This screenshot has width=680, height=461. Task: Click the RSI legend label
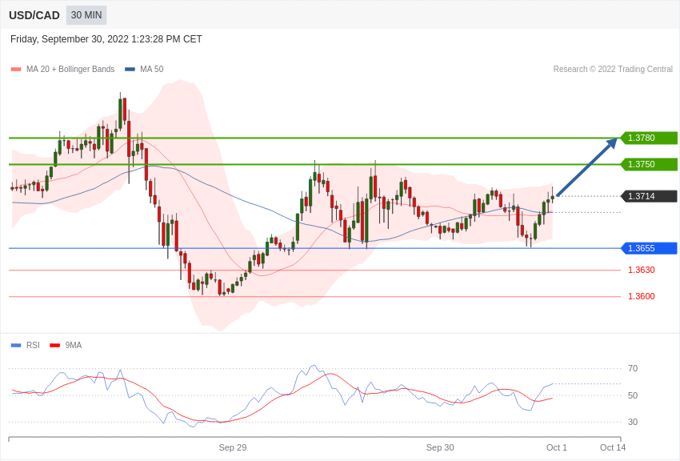tap(33, 346)
